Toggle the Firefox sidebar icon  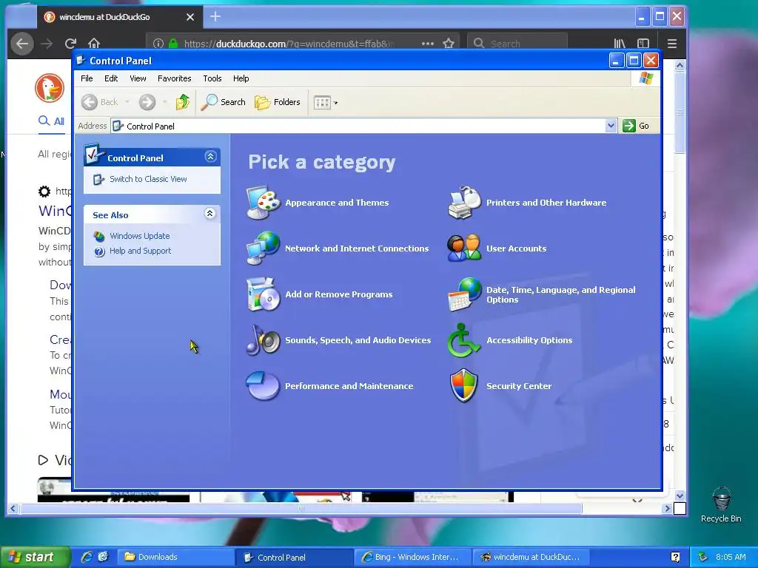coord(643,44)
